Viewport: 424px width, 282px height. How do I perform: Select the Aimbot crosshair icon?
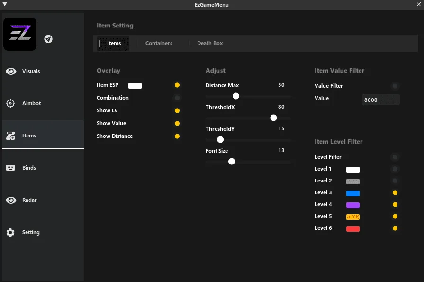point(11,103)
